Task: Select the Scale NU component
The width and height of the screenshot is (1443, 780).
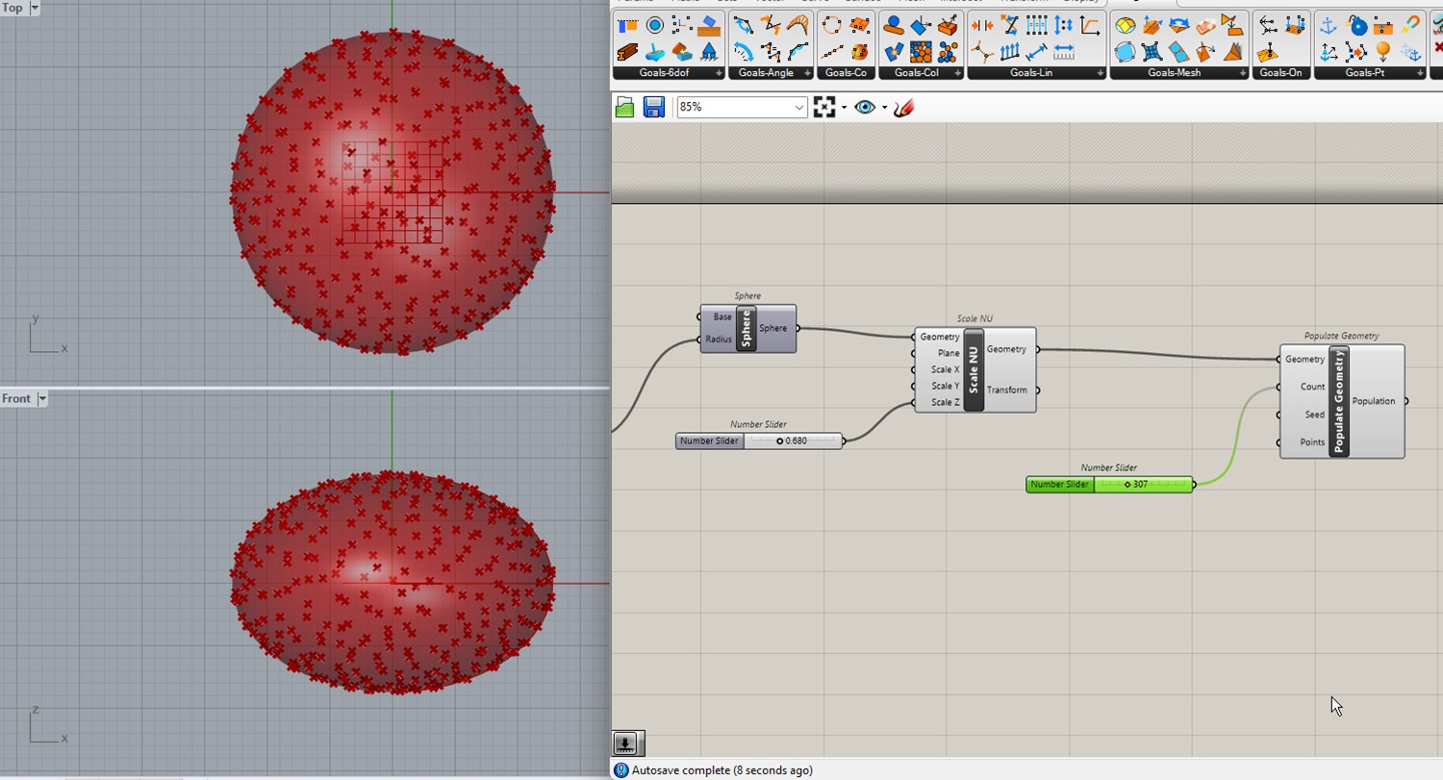Action: 974,369
